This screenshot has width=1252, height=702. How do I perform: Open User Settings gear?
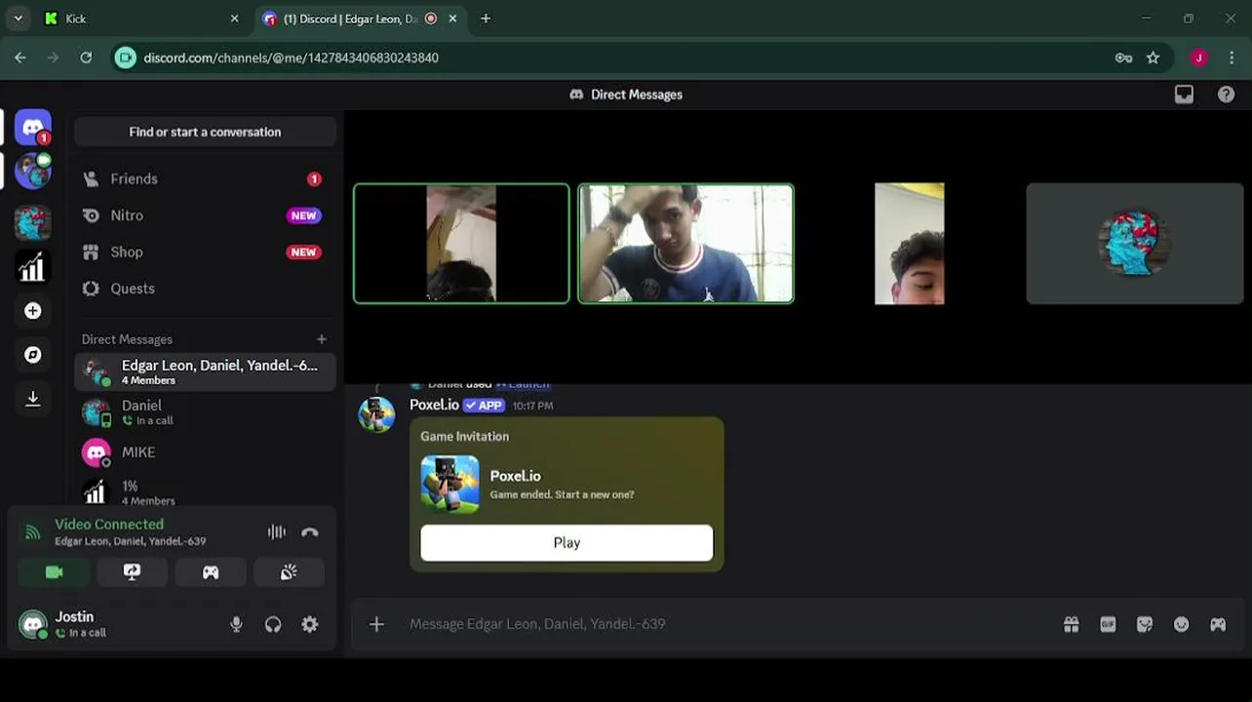310,625
